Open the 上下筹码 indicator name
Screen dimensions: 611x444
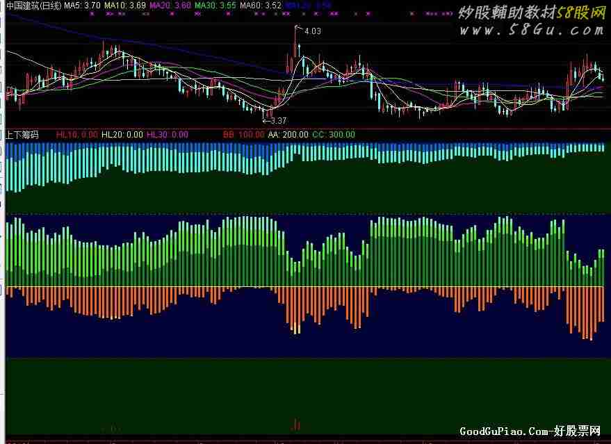click(x=22, y=135)
